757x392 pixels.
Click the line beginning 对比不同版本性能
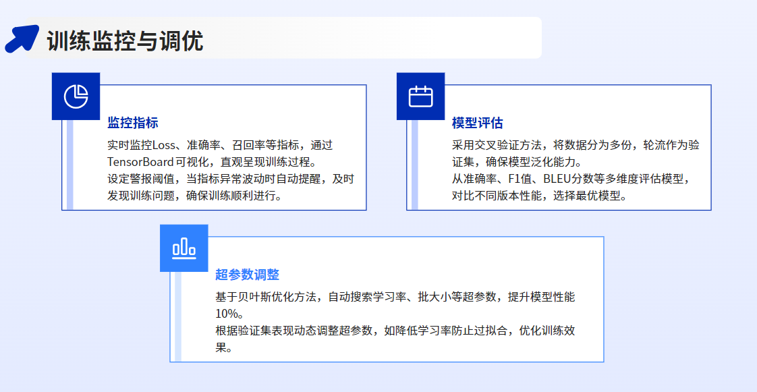(x=539, y=196)
